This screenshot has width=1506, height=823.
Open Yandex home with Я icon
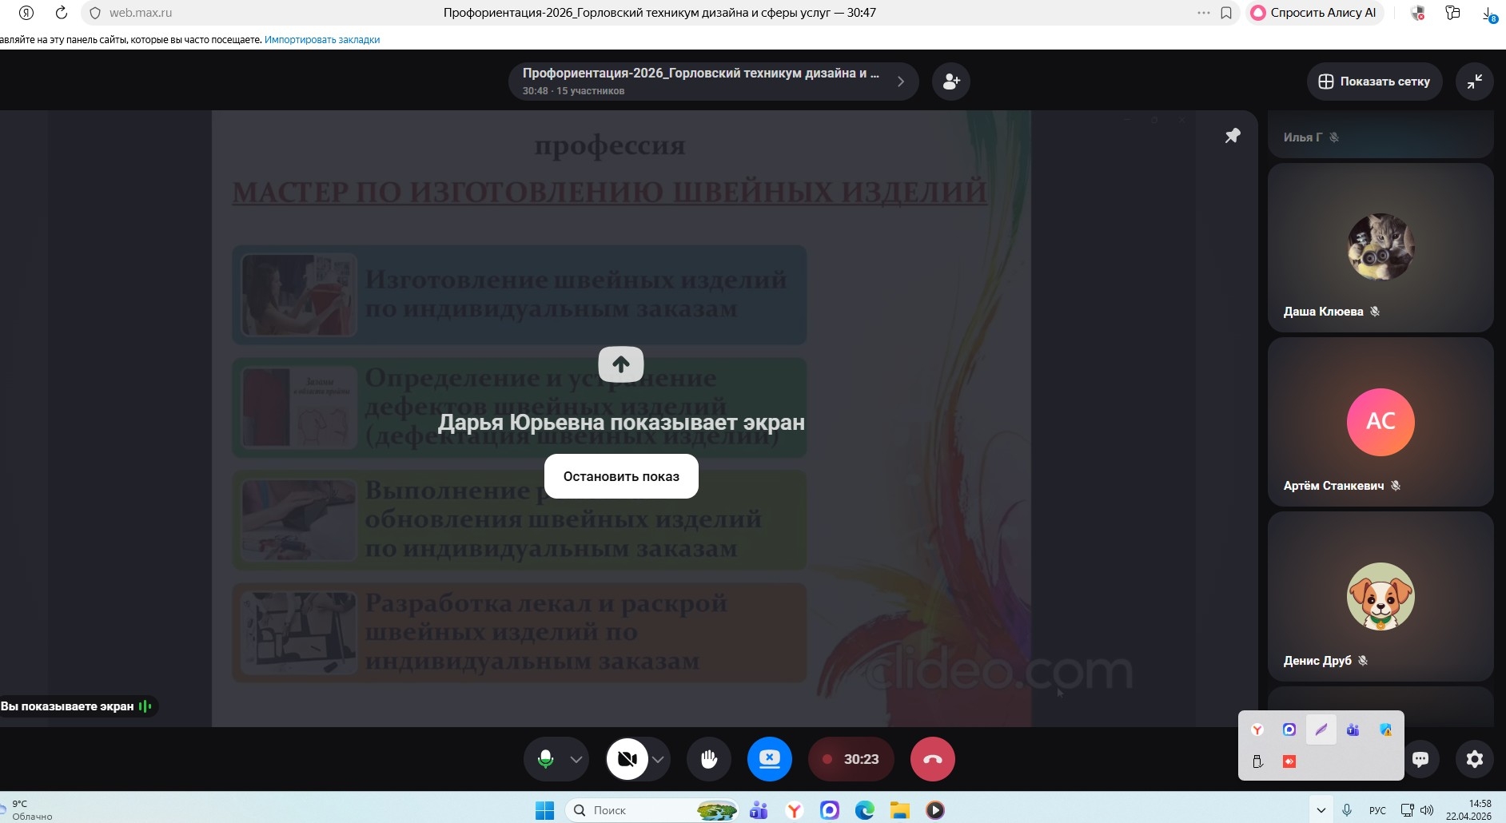coord(26,13)
